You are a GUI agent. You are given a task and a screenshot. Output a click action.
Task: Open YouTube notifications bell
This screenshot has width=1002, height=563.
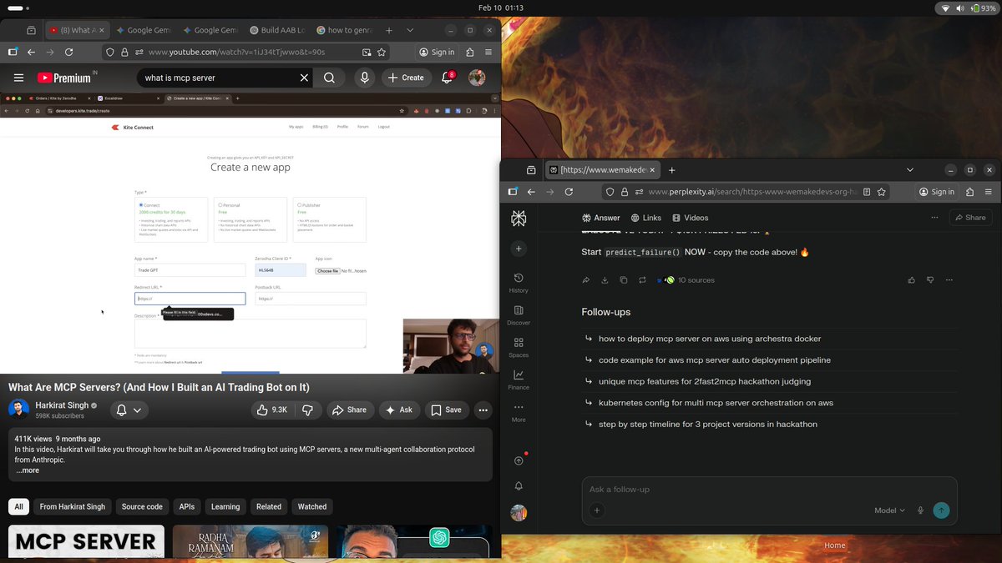[x=447, y=78]
